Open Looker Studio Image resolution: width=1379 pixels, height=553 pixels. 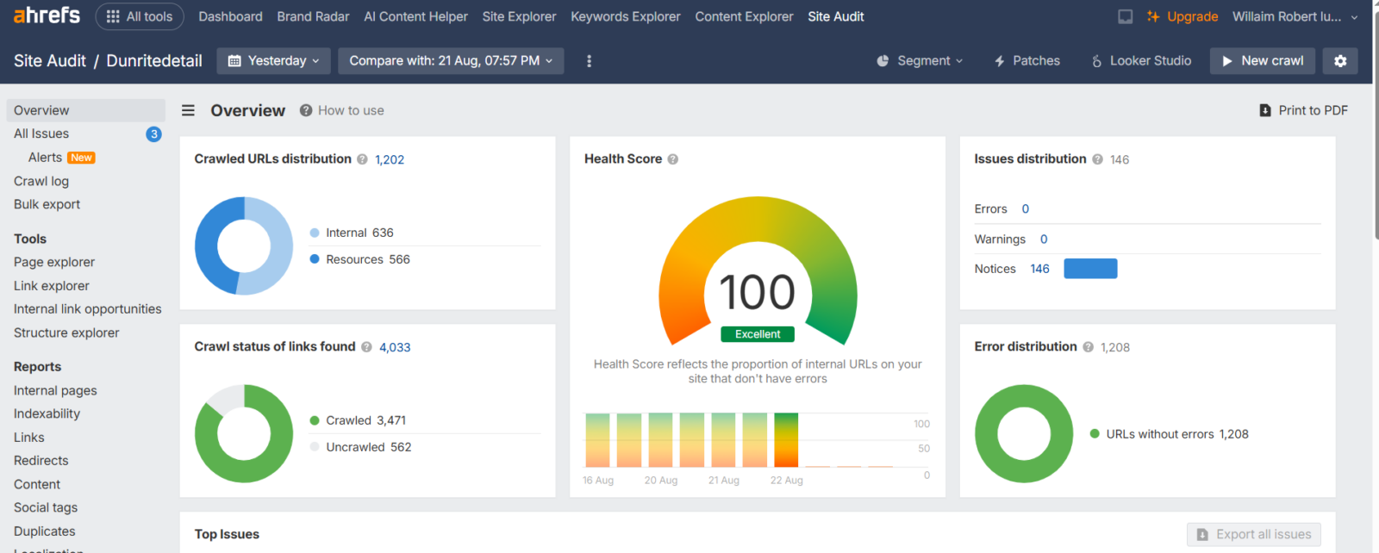tap(1140, 60)
